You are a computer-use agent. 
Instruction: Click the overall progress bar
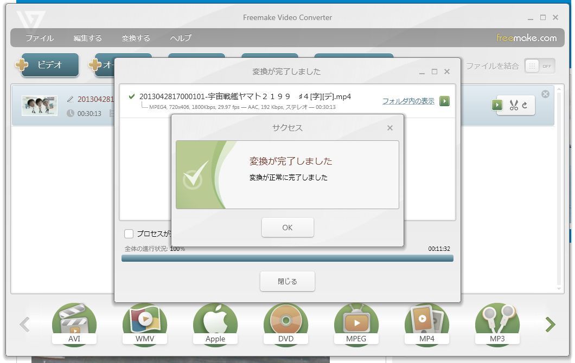[287, 258]
